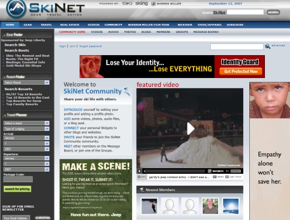This screenshot has width=290, height=220.
Task: Click the community search magnifier icon
Action: [x=268, y=46]
